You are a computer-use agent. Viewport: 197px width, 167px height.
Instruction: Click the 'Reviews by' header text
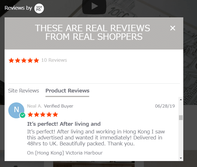[18, 8]
